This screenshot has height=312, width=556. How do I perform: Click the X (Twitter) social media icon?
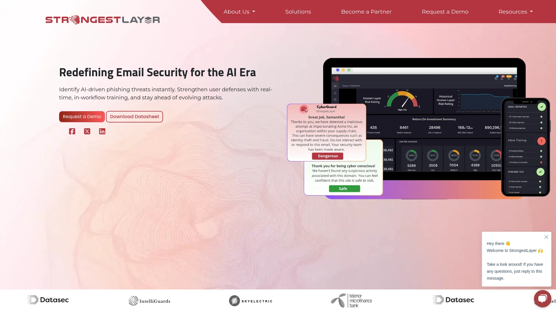click(x=87, y=131)
